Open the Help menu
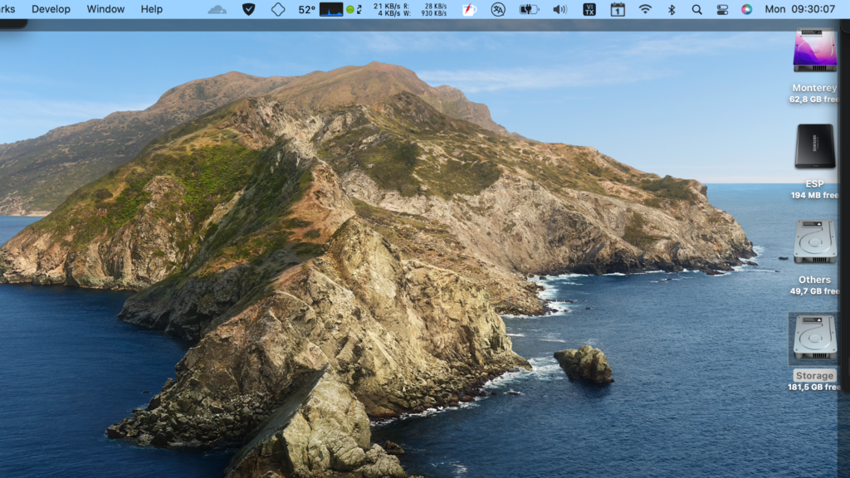 (x=152, y=9)
